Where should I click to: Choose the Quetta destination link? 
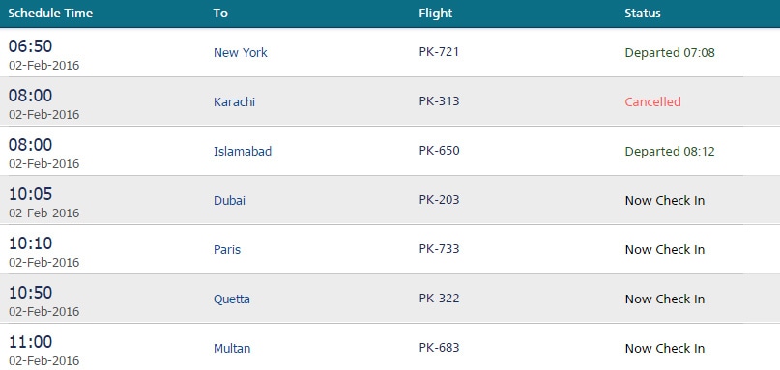pyautogui.click(x=232, y=299)
